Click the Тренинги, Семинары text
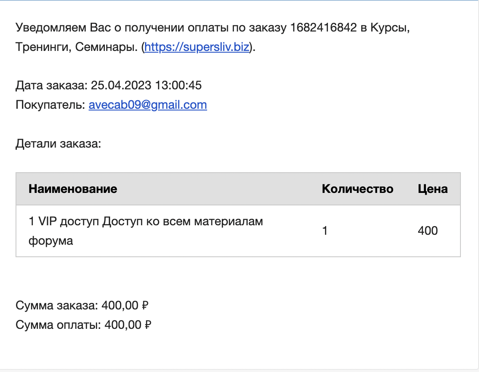Viewport: 479px width, 372px height. pyautogui.click(x=77, y=47)
